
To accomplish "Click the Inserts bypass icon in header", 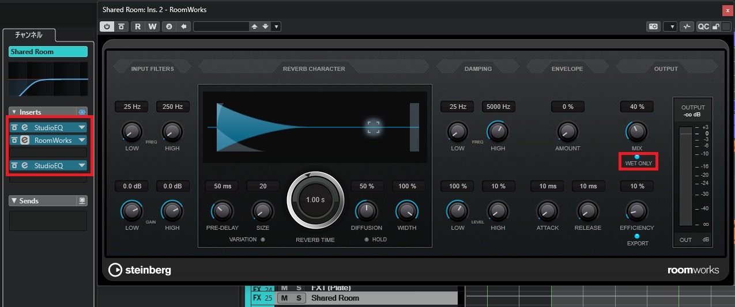I will click(x=82, y=112).
